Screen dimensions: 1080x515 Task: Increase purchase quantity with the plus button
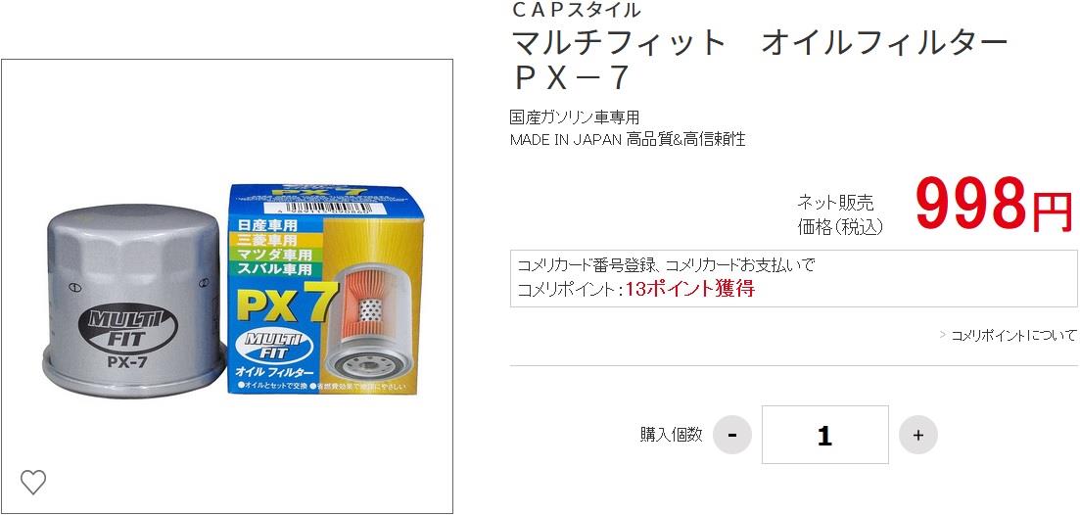coord(917,435)
